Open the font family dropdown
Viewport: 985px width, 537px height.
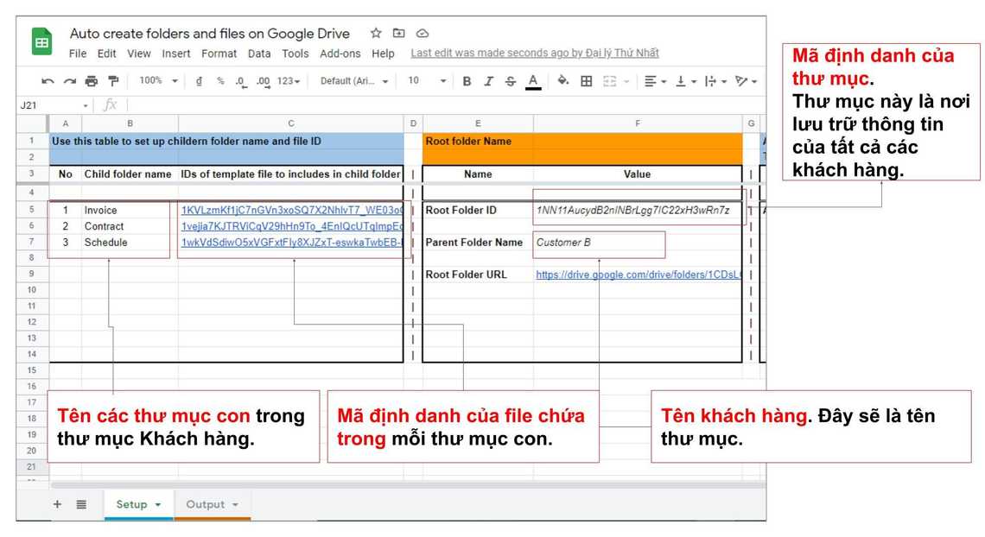point(354,81)
